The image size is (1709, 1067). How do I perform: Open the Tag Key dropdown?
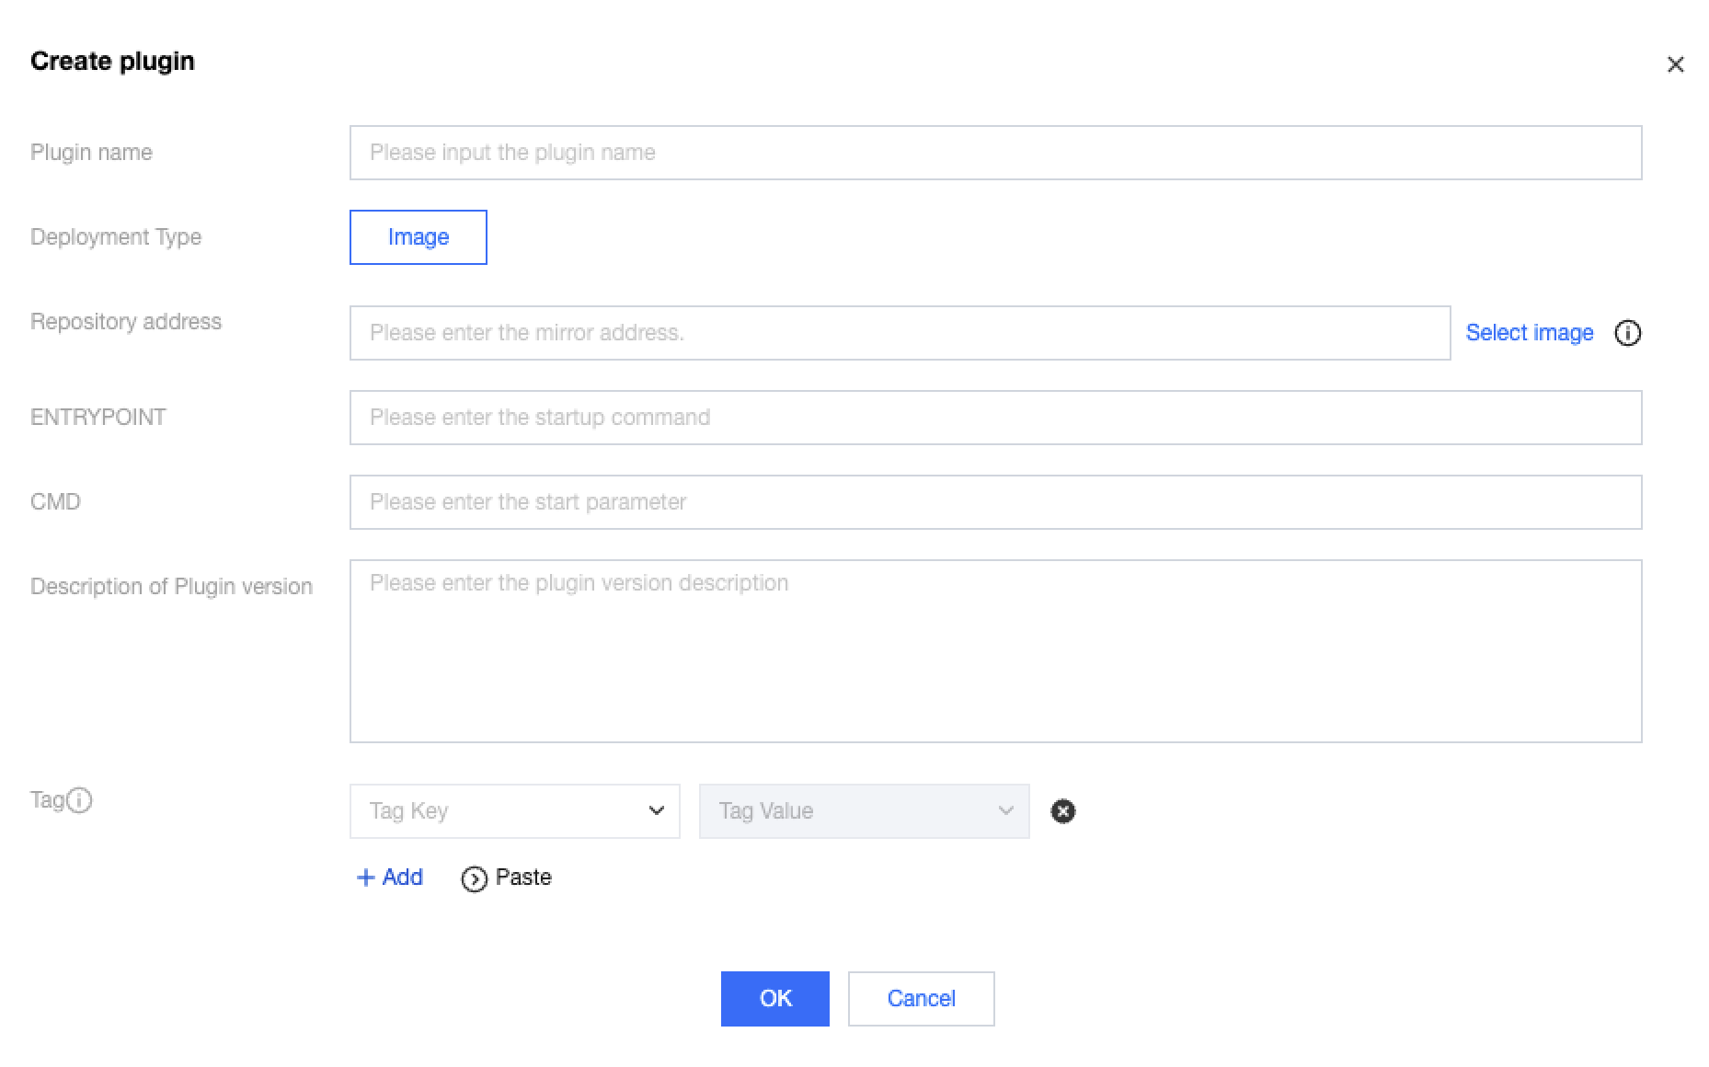(501, 811)
